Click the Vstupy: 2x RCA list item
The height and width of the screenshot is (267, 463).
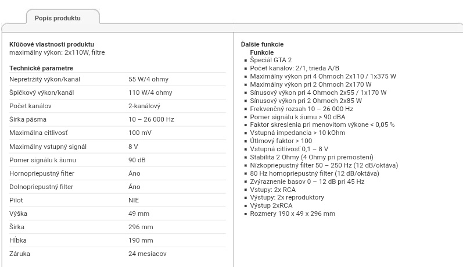coord(272,190)
